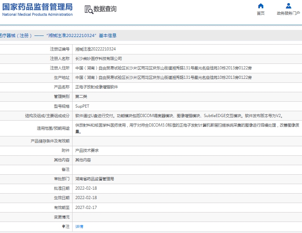This screenshot has height=233, width=302.
Task: Select the registration number value 湘械注准20222210324
Action: click(x=95, y=49)
